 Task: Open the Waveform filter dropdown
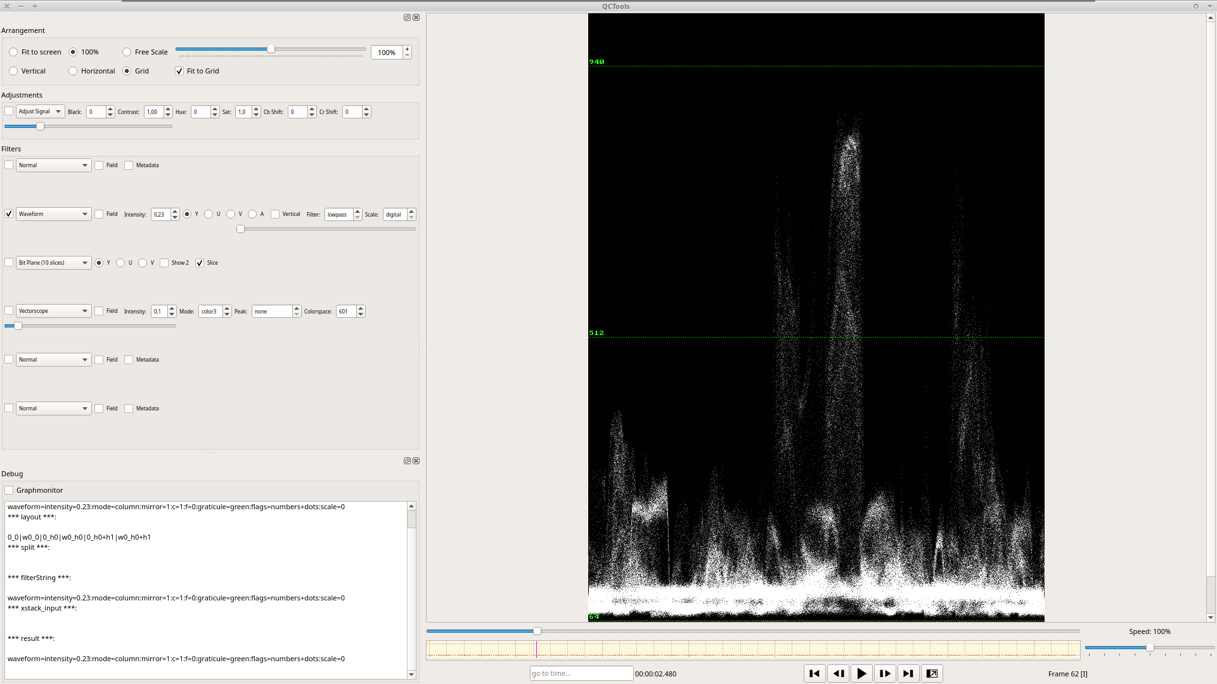pyautogui.click(x=53, y=214)
